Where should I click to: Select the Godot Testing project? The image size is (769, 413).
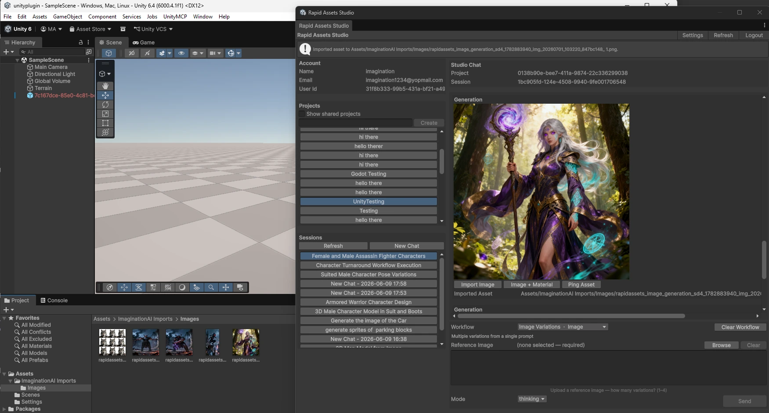(368, 174)
